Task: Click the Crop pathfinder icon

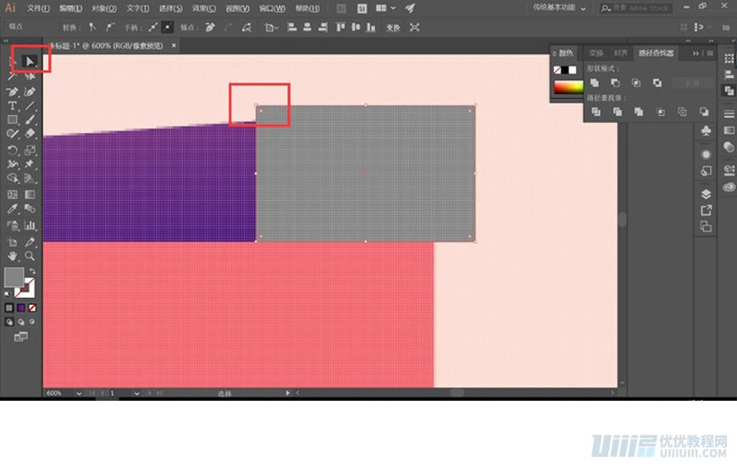Action: (x=661, y=112)
